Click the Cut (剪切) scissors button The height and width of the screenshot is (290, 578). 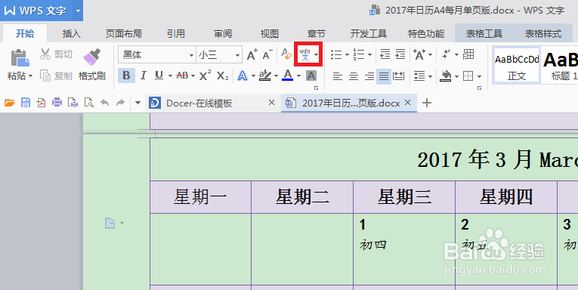56,54
